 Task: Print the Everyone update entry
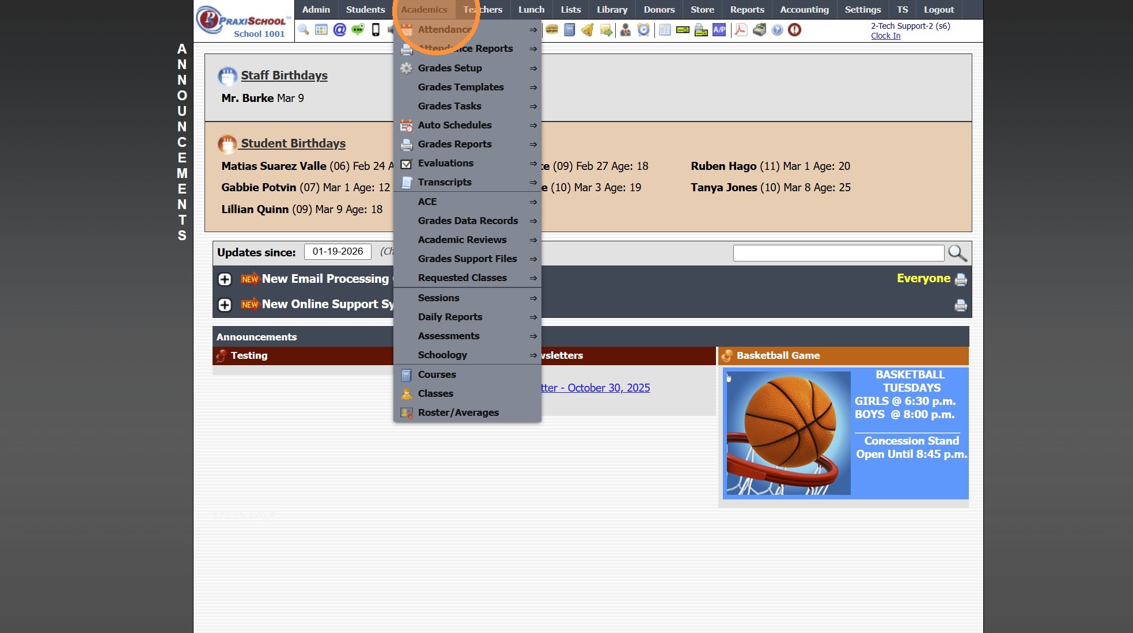(x=960, y=279)
